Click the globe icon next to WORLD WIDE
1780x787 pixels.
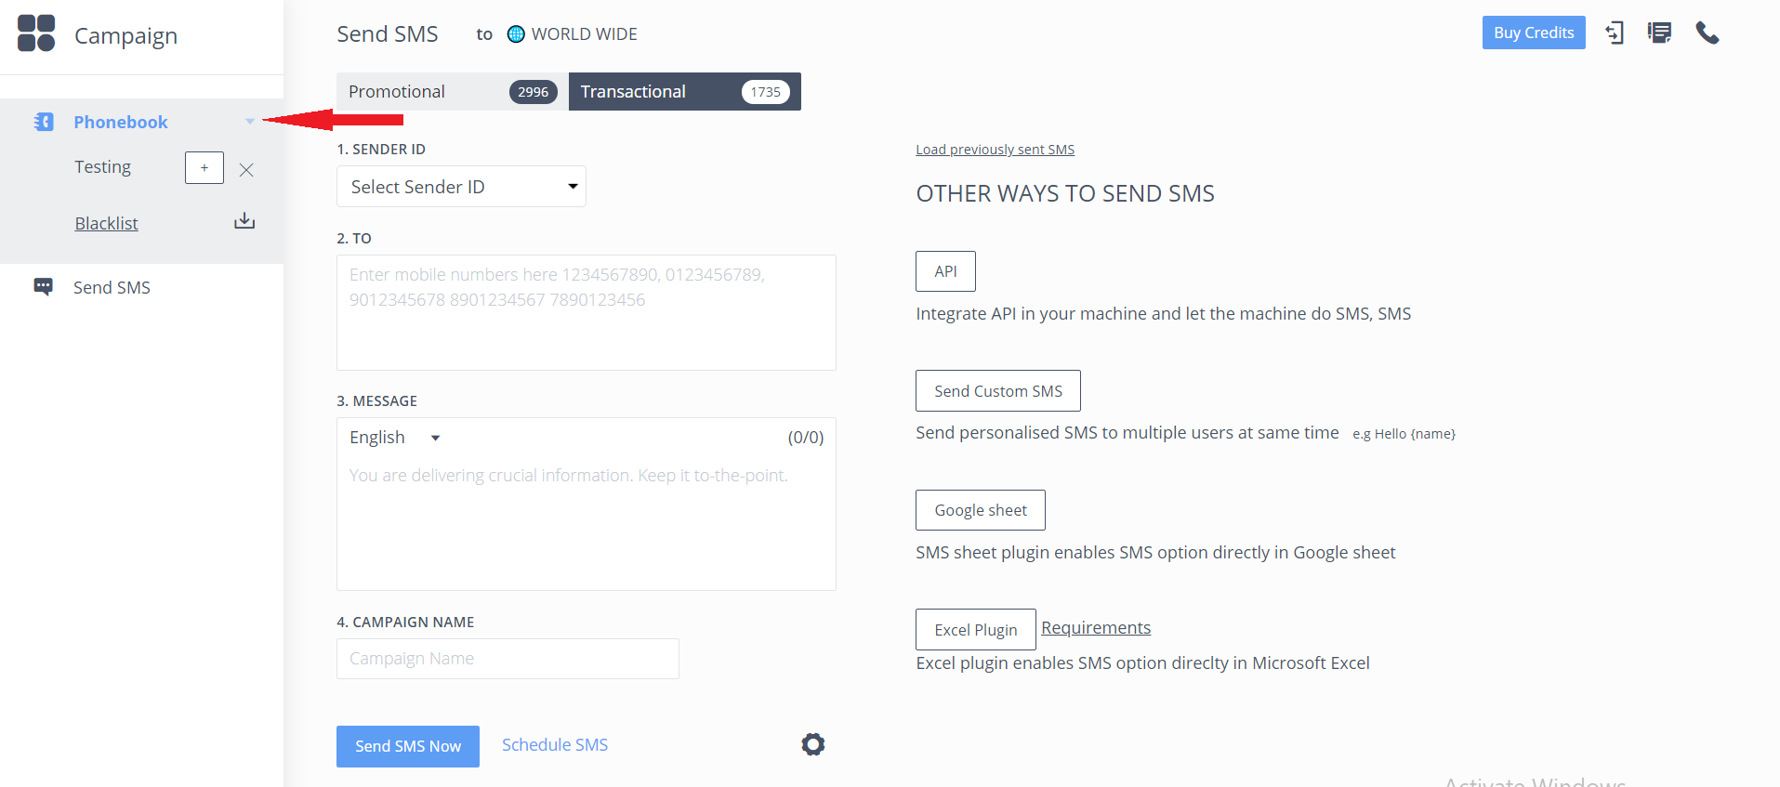(516, 34)
